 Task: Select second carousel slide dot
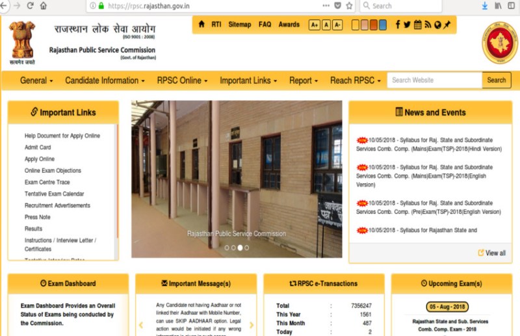[233, 248]
